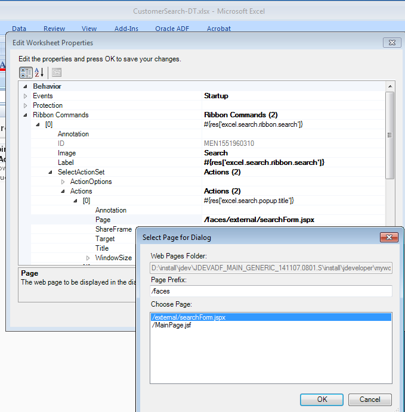
Task: Click the property grid scrollbar thumb
Action: click(389, 135)
